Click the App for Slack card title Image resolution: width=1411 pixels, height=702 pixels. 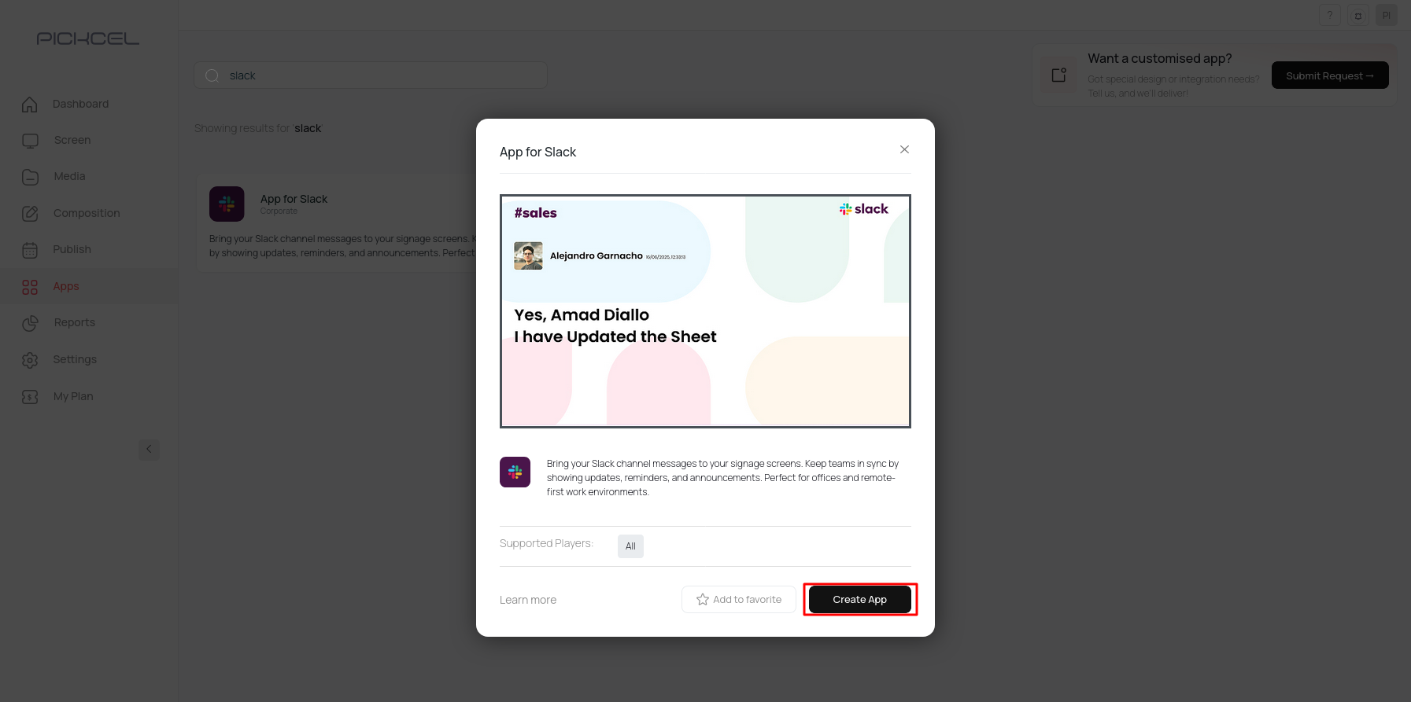(294, 199)
